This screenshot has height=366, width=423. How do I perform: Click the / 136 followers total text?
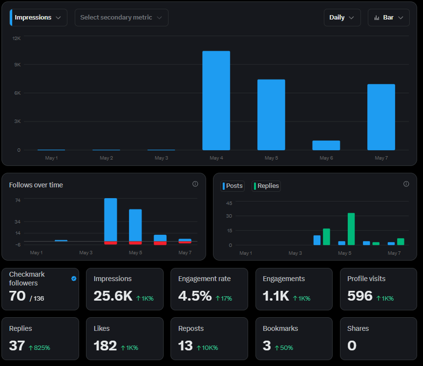[37, 298]
